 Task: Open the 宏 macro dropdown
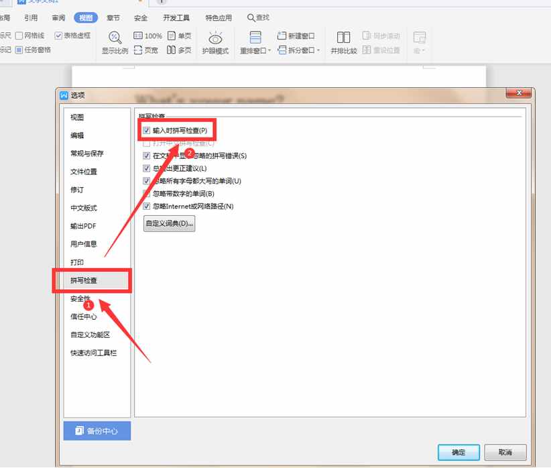422,50
